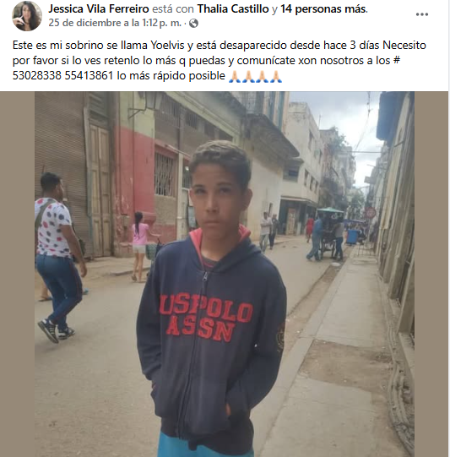Click the bicycle taxi in photo background

pos(329,231)
